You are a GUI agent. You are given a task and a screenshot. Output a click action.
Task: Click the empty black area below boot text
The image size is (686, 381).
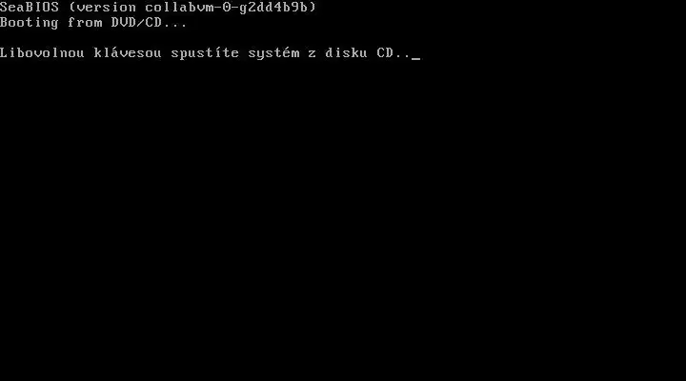tap(343, 221)
